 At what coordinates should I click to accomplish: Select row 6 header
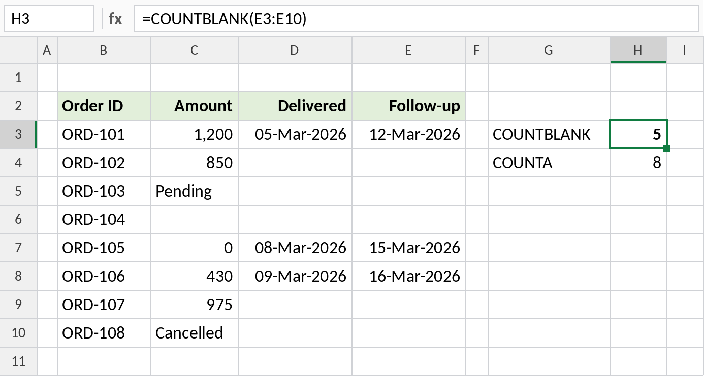(19, 219)
